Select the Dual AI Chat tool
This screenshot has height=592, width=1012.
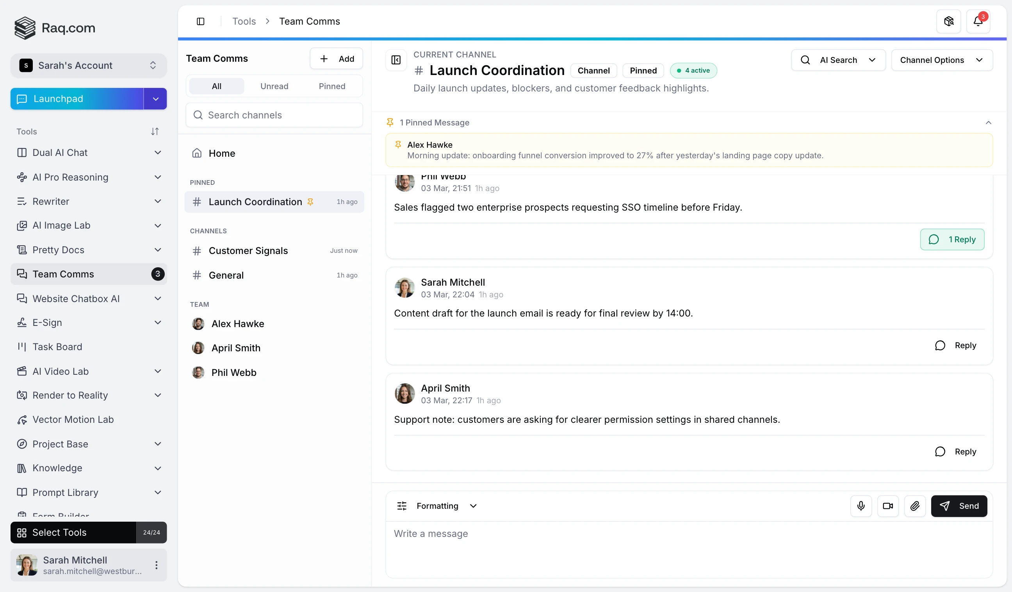[x=60, y=153]
